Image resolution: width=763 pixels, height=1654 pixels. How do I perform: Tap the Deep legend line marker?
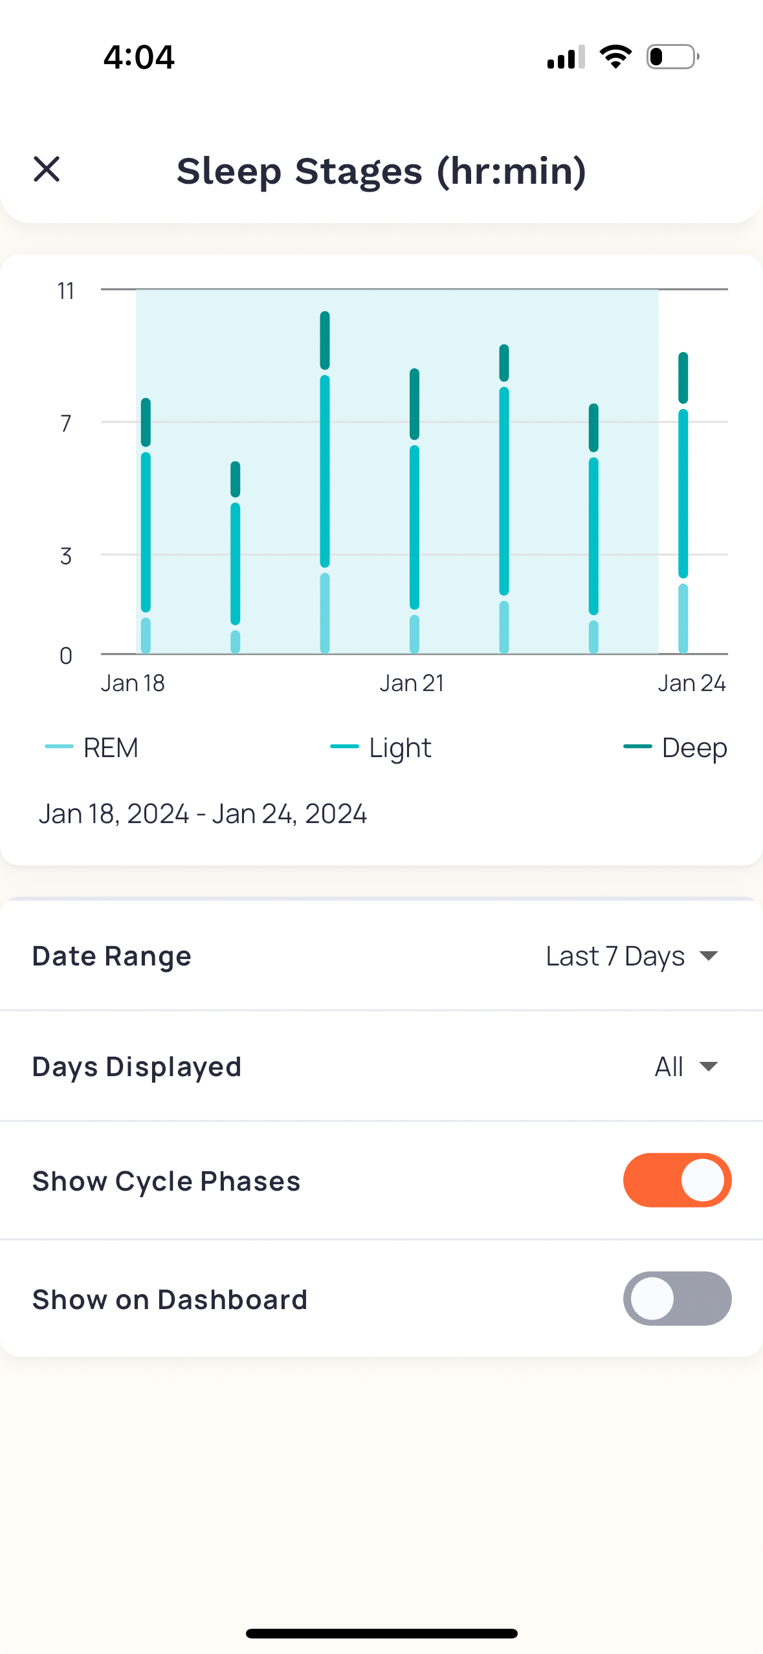coord(637,747)
